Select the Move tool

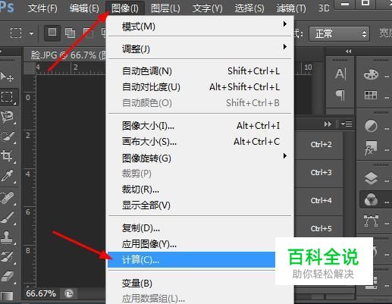coord(7,77)
